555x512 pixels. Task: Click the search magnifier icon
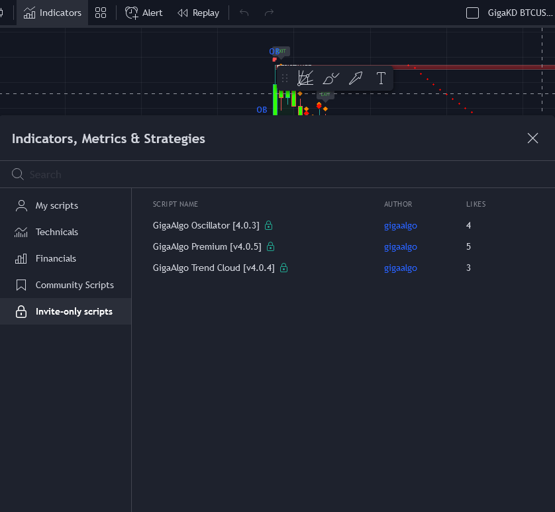(x=18, y=174)
